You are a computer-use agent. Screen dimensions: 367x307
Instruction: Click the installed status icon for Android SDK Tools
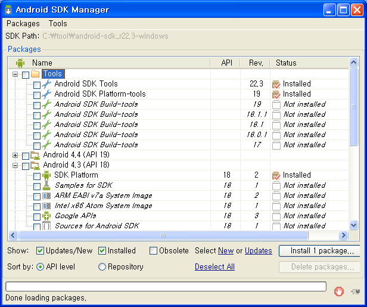(276, 84)
